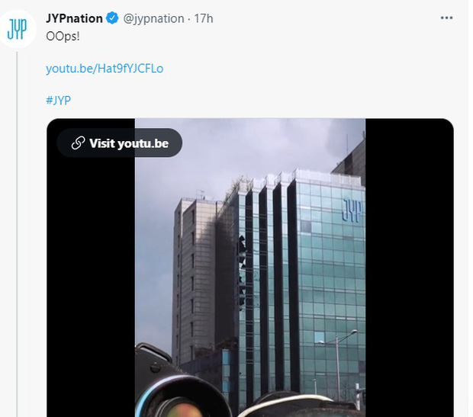This screenshot has width=473, height=417.
Task: Open the #JYP hashtag
Action: [x=58, y=100]
